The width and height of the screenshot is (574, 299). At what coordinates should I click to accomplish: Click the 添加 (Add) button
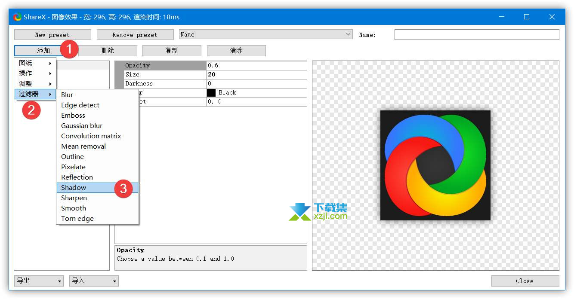pos(43,51)
